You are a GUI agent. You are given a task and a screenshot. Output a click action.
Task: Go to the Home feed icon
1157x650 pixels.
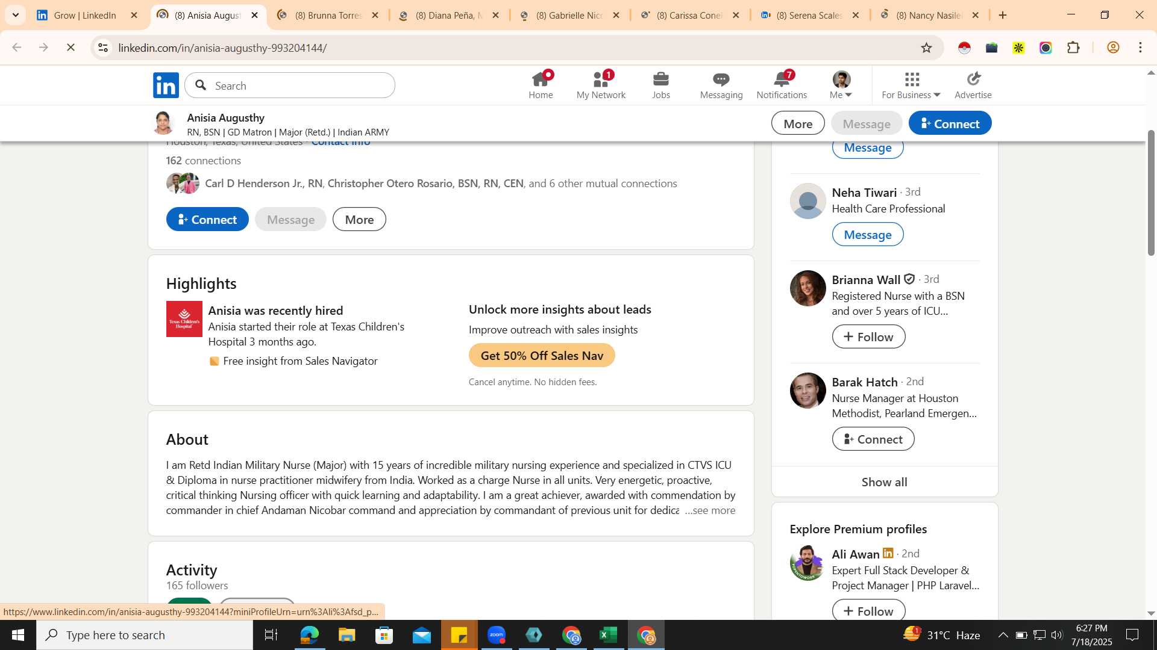pyautogui.click(x=541, y=85)
